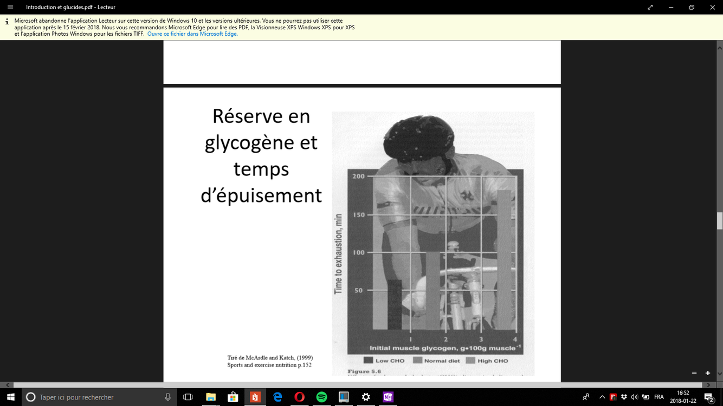Viewport: 723px width, 406px height.
Task: Zoom in with the plus button
Action: [x=708, y=373]
